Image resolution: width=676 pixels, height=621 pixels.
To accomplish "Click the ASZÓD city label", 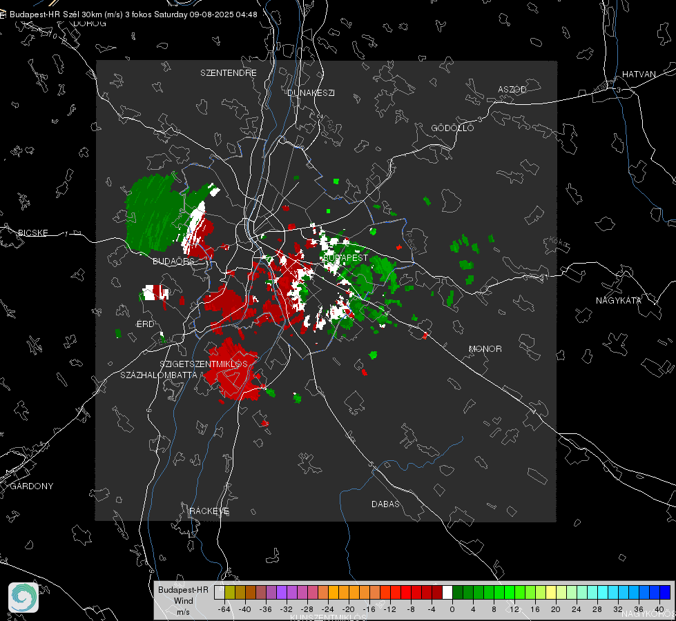I will 512,89.
